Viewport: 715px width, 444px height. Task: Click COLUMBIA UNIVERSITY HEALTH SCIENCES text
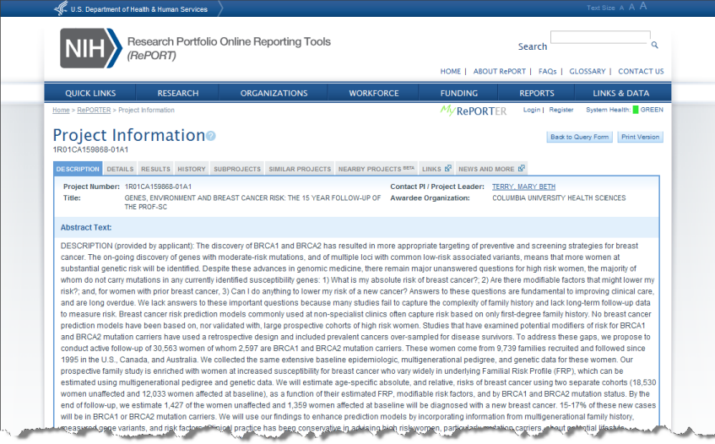coord(559,198)
